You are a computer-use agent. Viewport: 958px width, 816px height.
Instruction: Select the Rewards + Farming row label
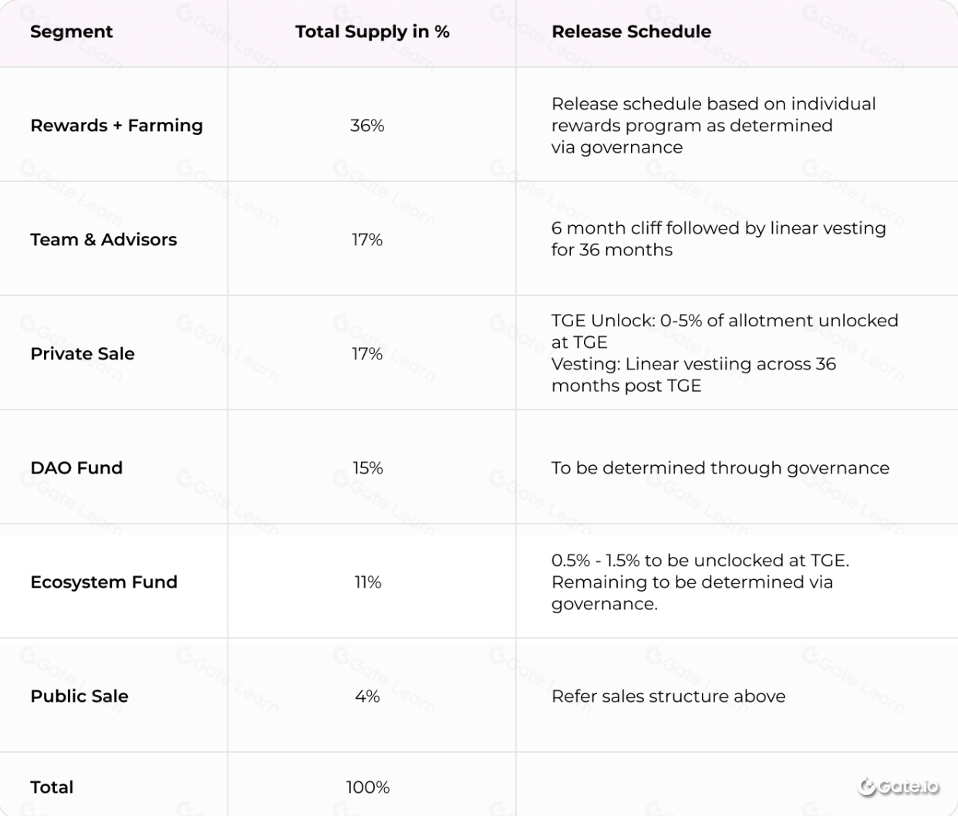pyautogui.click(x=116, y=125)
